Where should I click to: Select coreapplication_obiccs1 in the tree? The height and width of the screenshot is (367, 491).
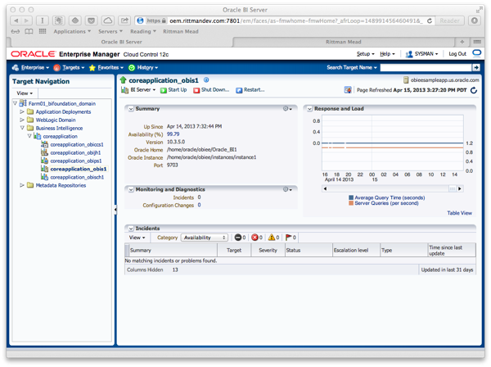[77, 144]
